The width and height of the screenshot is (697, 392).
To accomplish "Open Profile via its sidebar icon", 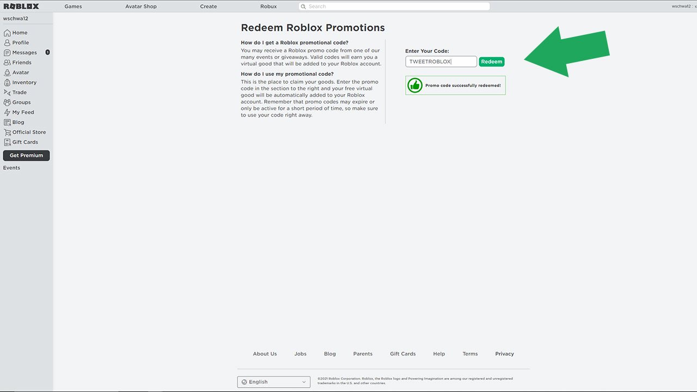I will click(x=7, y=42).
